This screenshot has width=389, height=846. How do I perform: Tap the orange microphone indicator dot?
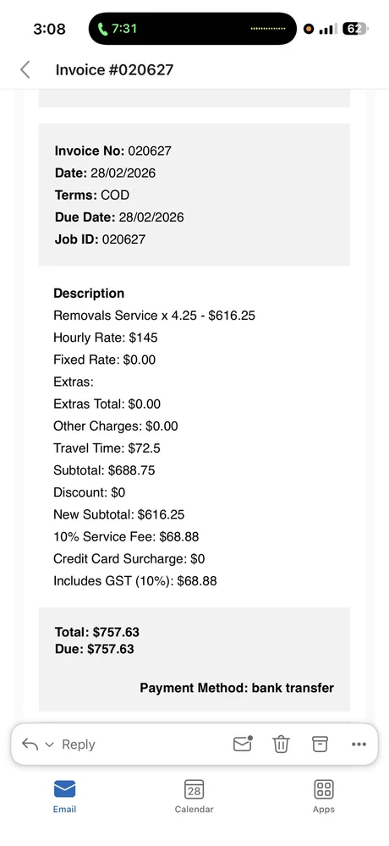point(309,29)
